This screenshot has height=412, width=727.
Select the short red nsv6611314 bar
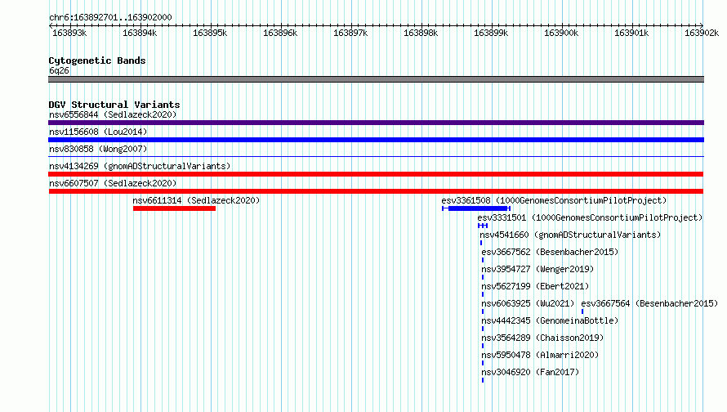[x=174, y=208]
